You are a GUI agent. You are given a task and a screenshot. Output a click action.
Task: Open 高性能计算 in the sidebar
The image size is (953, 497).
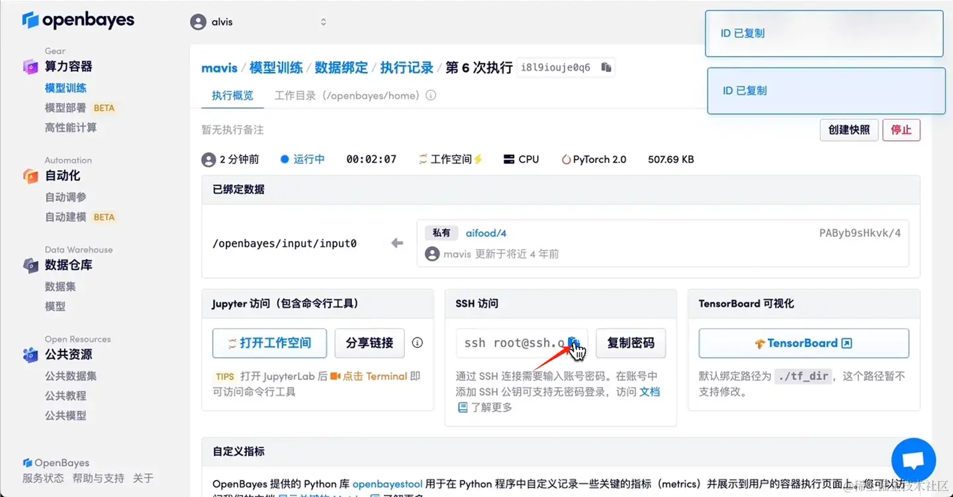[x=71, y=128]
